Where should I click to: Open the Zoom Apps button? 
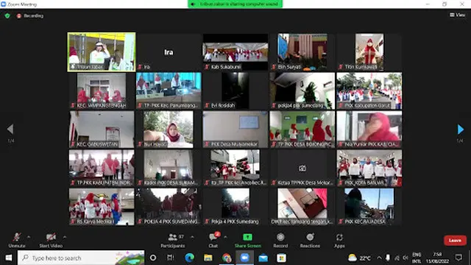(x=339, y=241)
